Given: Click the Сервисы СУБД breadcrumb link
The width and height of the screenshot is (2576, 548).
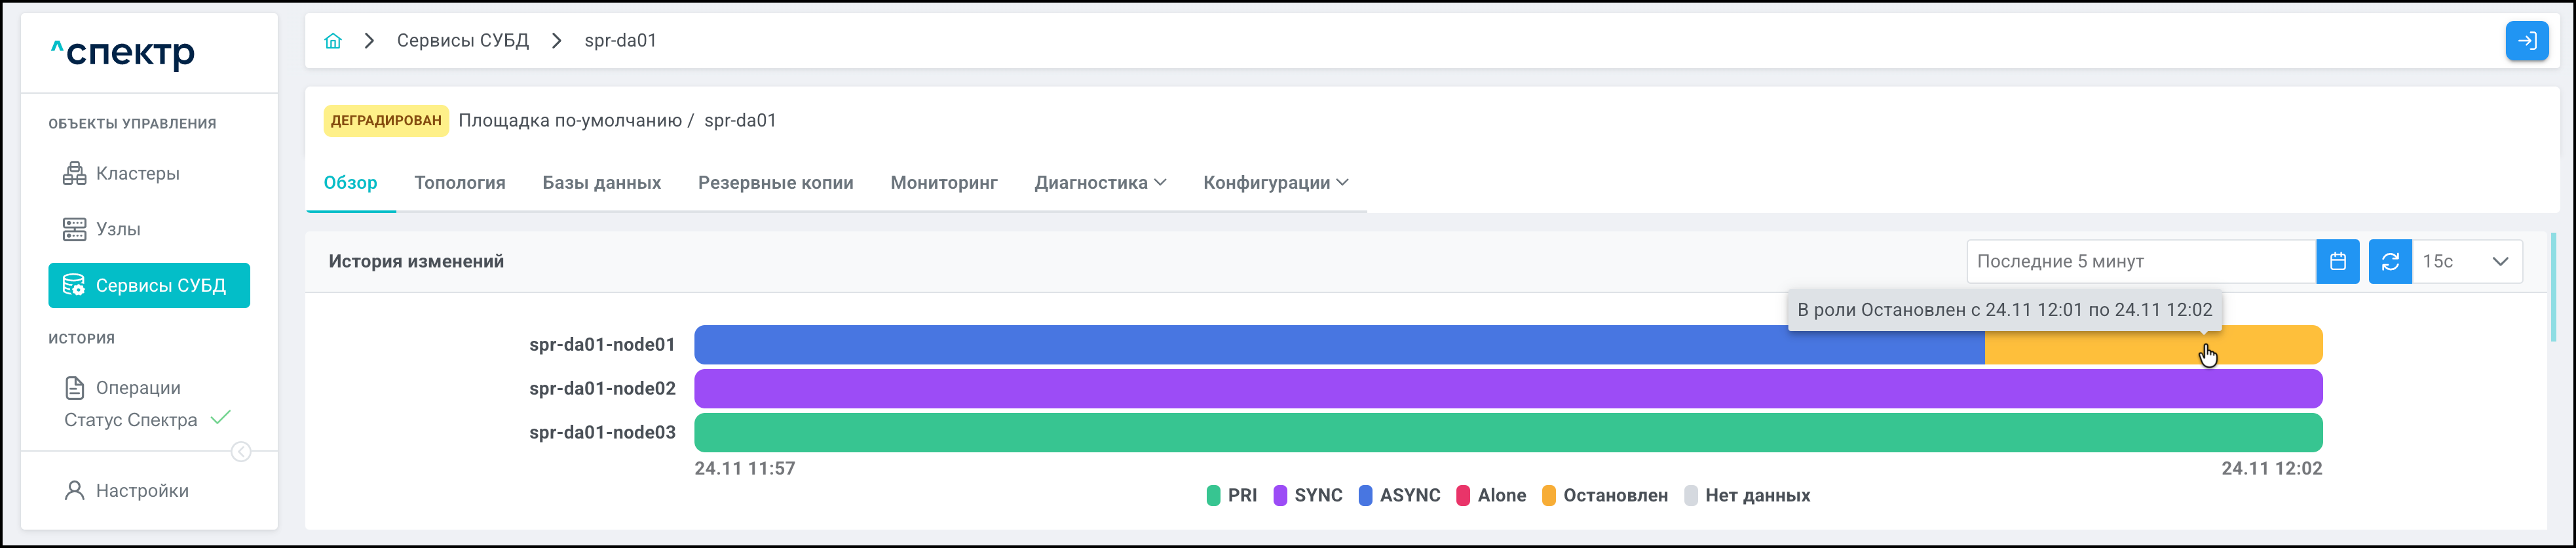Looking at the screenshot, I should [x=462, y=41].
